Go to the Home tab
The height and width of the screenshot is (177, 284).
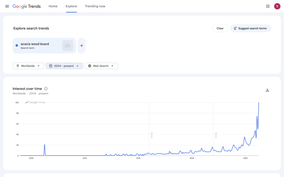53,6
